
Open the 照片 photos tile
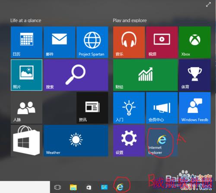pyautogui.click(x=26, y=75)
